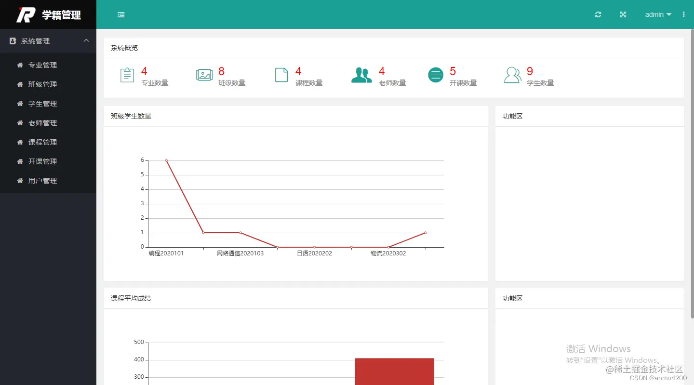Click the 老师数量 label
The image size is (694, 385).
click(x=392, y=83)
